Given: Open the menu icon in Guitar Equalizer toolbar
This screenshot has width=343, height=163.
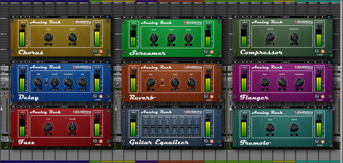Looking at the screenshot, I should coord(124,107).
